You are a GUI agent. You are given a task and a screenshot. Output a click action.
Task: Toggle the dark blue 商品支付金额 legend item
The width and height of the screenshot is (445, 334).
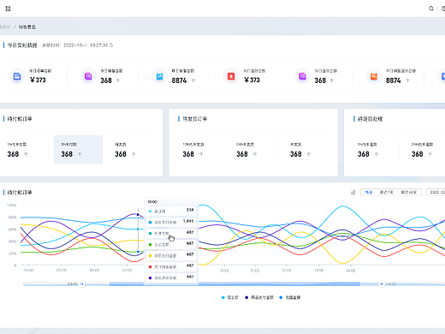[x=259, y=297]
